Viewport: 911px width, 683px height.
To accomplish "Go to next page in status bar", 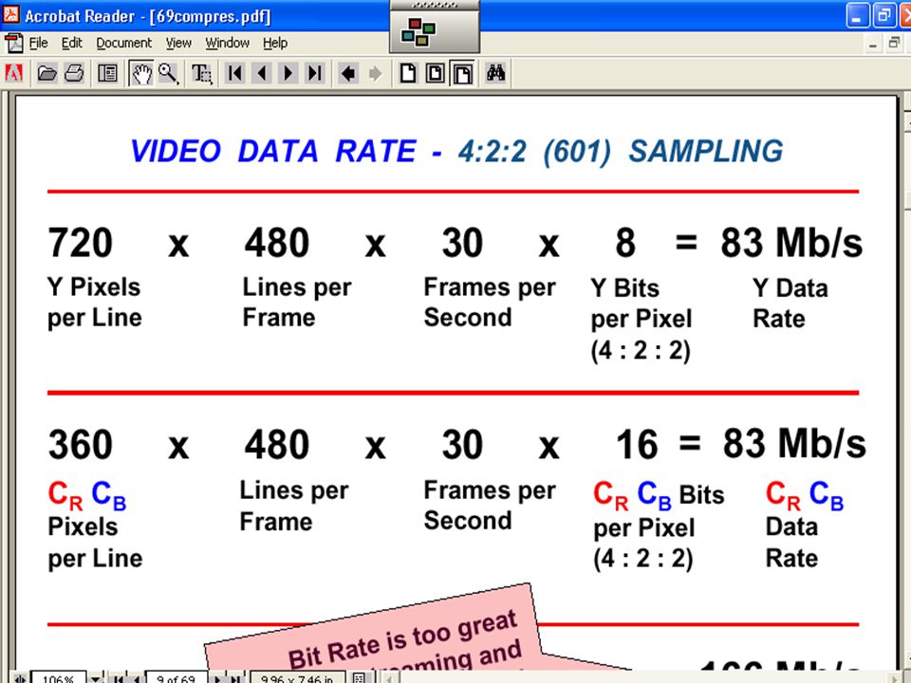I will 217,678.
